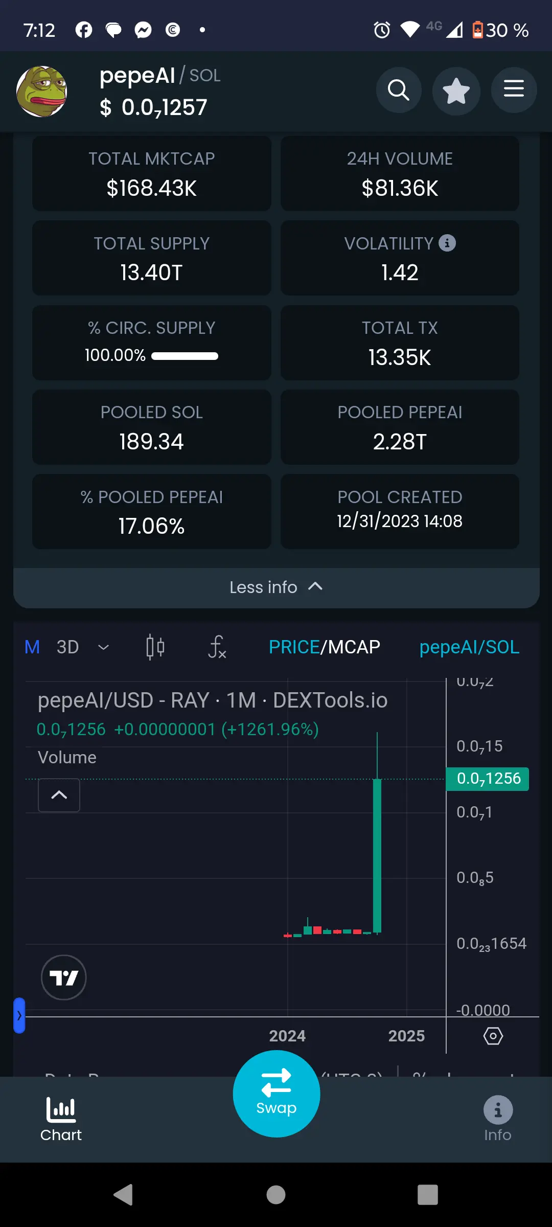Tap the Total Supply 13.40T card

[x=152, y=258]
